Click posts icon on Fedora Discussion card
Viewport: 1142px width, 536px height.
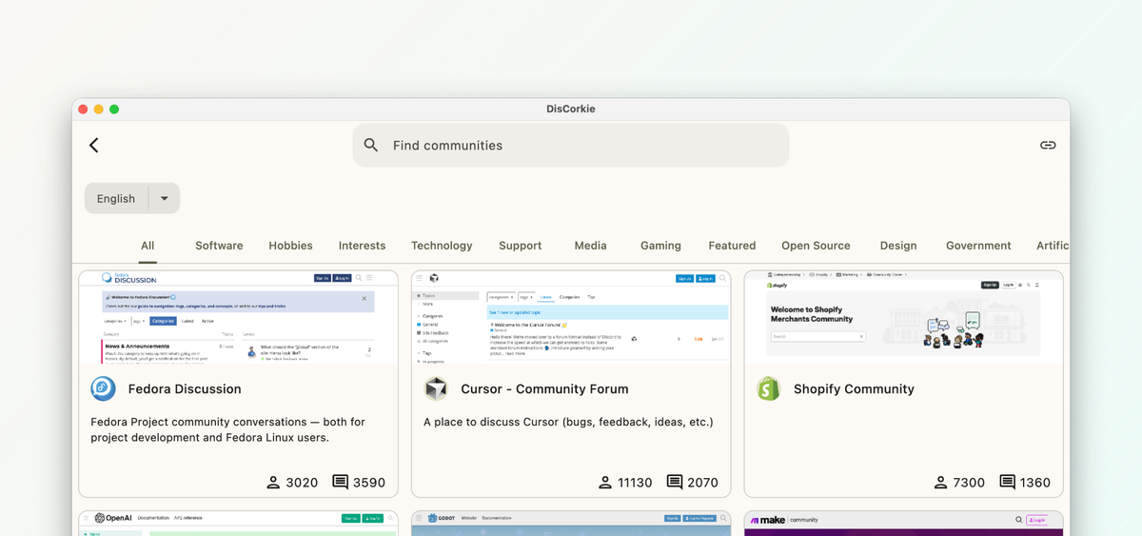(340, 483)
